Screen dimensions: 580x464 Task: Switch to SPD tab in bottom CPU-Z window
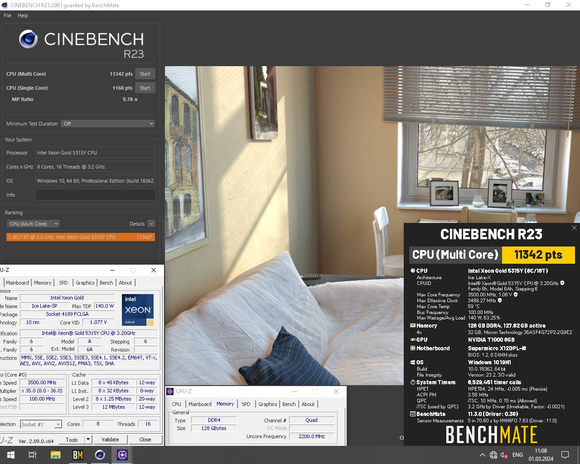[x=246, y=404]
